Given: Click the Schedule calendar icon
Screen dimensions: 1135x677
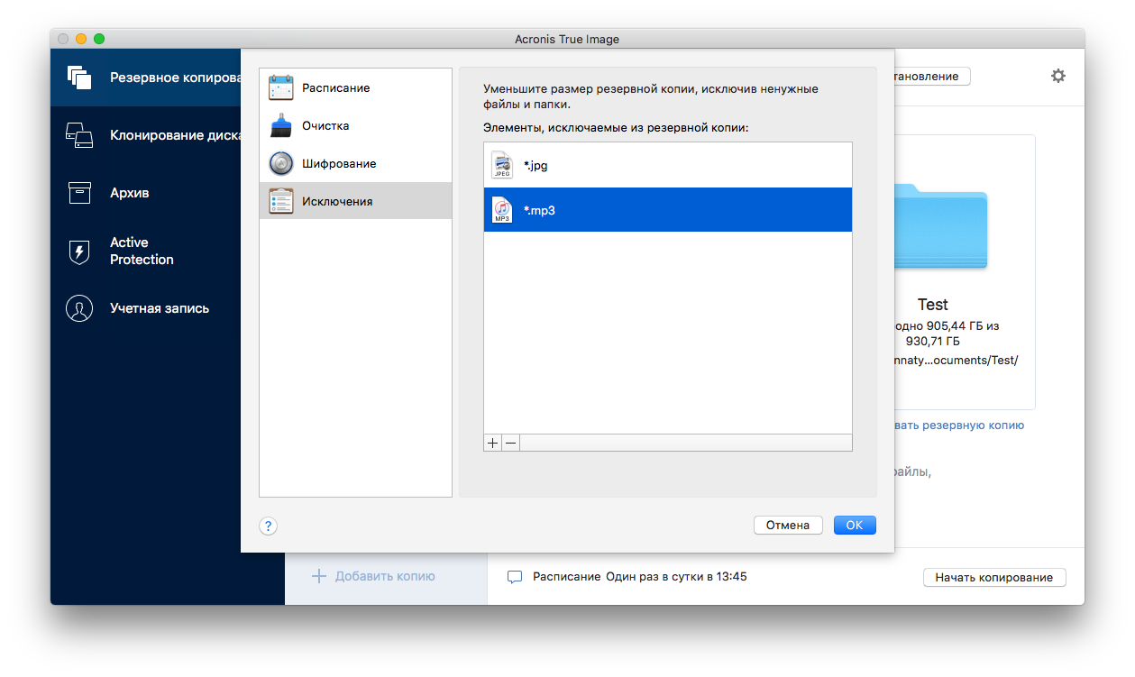Looking at the screenshot, I should (x=281, y=88).
